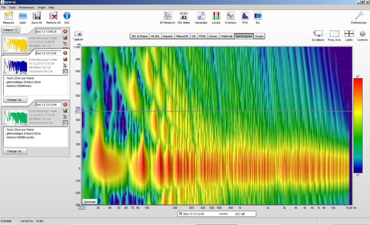Switch to the RT60 tab

(202, 36)
